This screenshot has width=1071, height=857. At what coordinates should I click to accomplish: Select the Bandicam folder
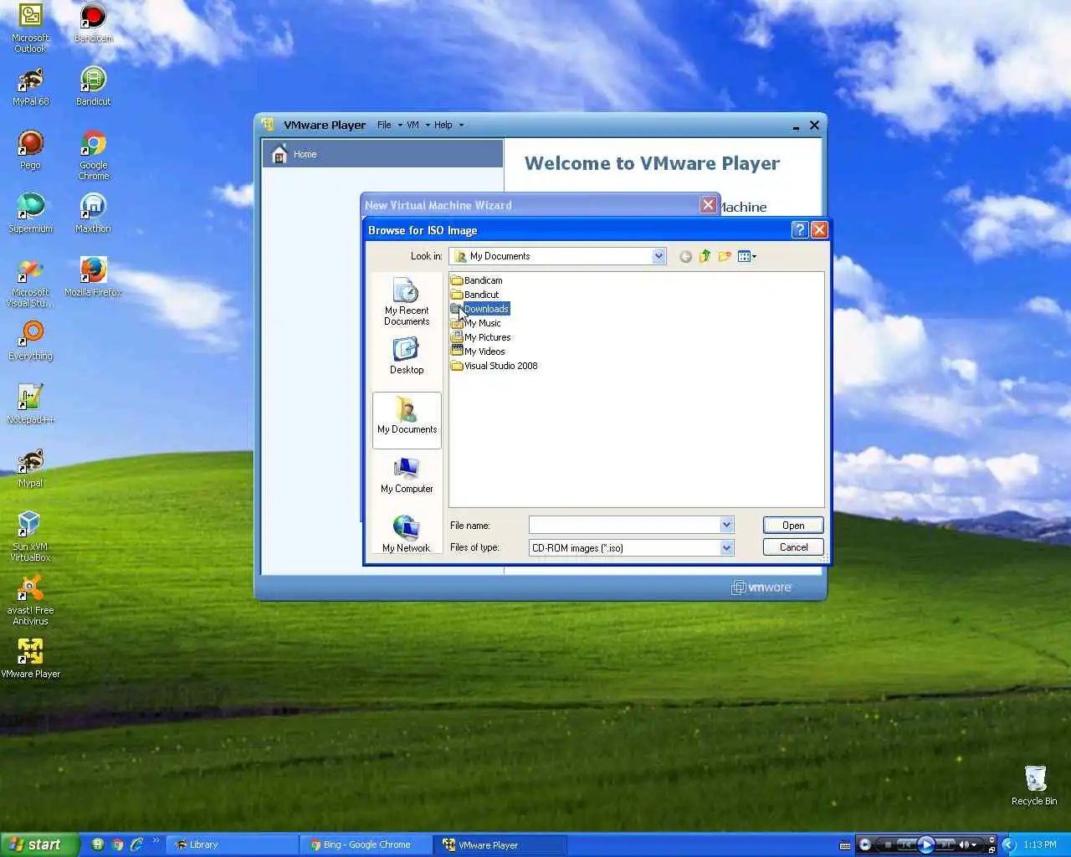pos(477,280)
